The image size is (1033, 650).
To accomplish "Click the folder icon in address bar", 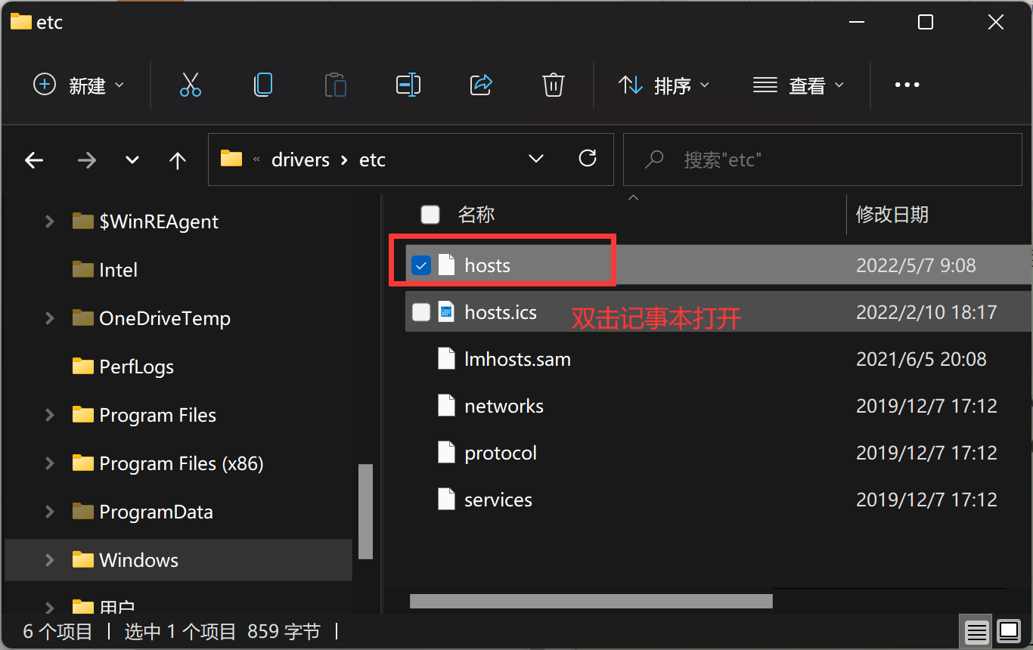I will pos(231,159).
